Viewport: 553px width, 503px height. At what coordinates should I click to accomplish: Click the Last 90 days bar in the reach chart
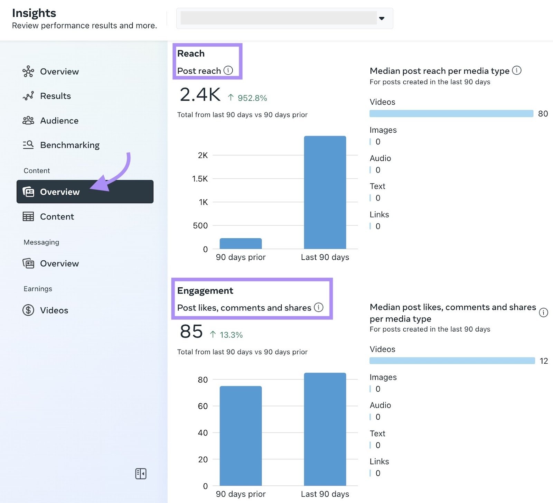point(324,192)
